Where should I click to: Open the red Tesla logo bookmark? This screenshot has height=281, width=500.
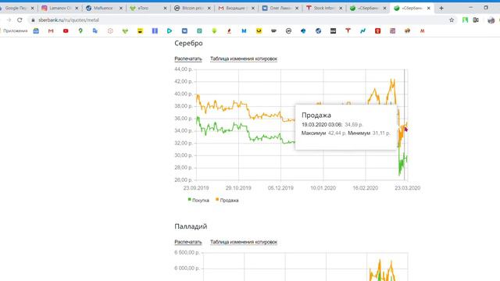pyautogui.click(x=348, y=31)
